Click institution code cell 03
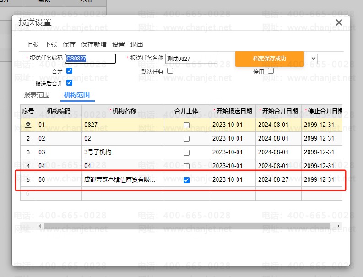Screen dimensions: 363x277 (x=59, y=152)
